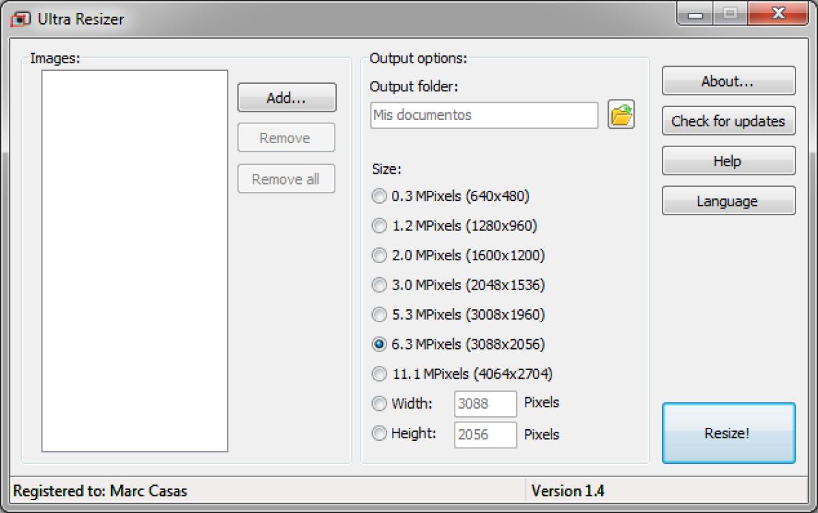Screen dimensions: 818x513
Task: Choose 11.1 MPixels (4064x2704) size
Action: pyautogui.click(x=379, y=374)
